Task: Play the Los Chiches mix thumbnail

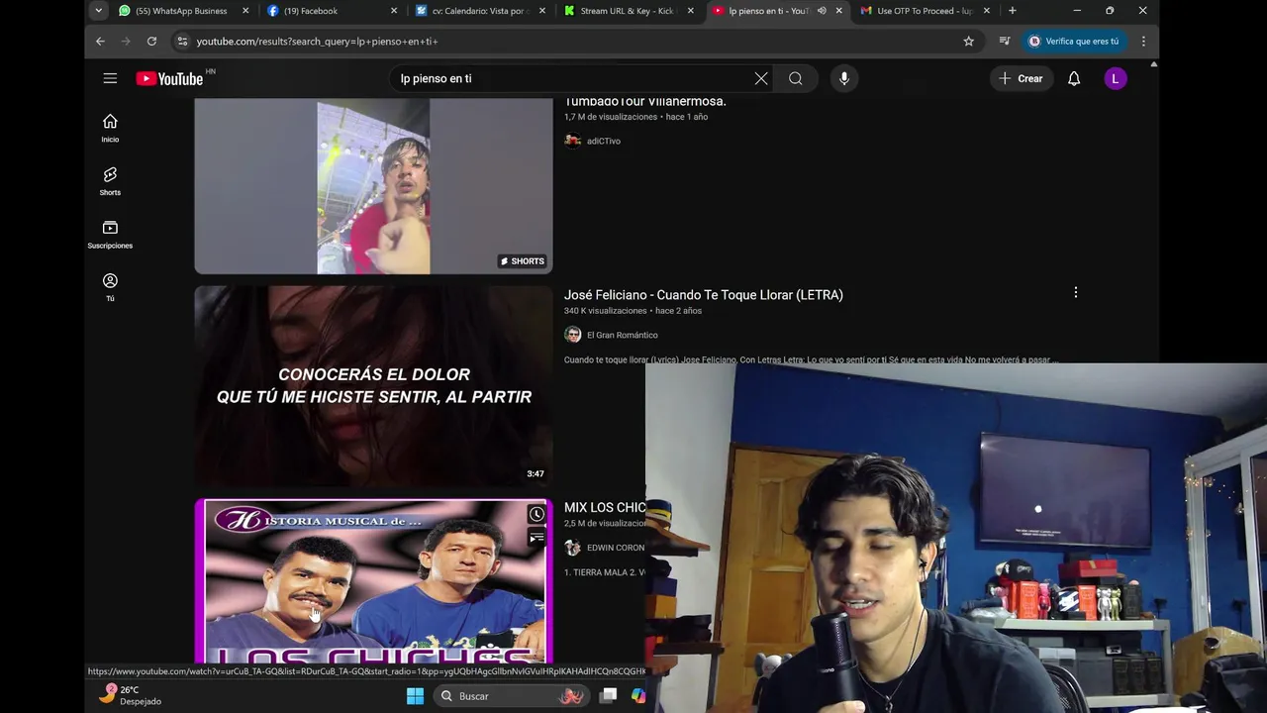Action: (x=373, y=580)
